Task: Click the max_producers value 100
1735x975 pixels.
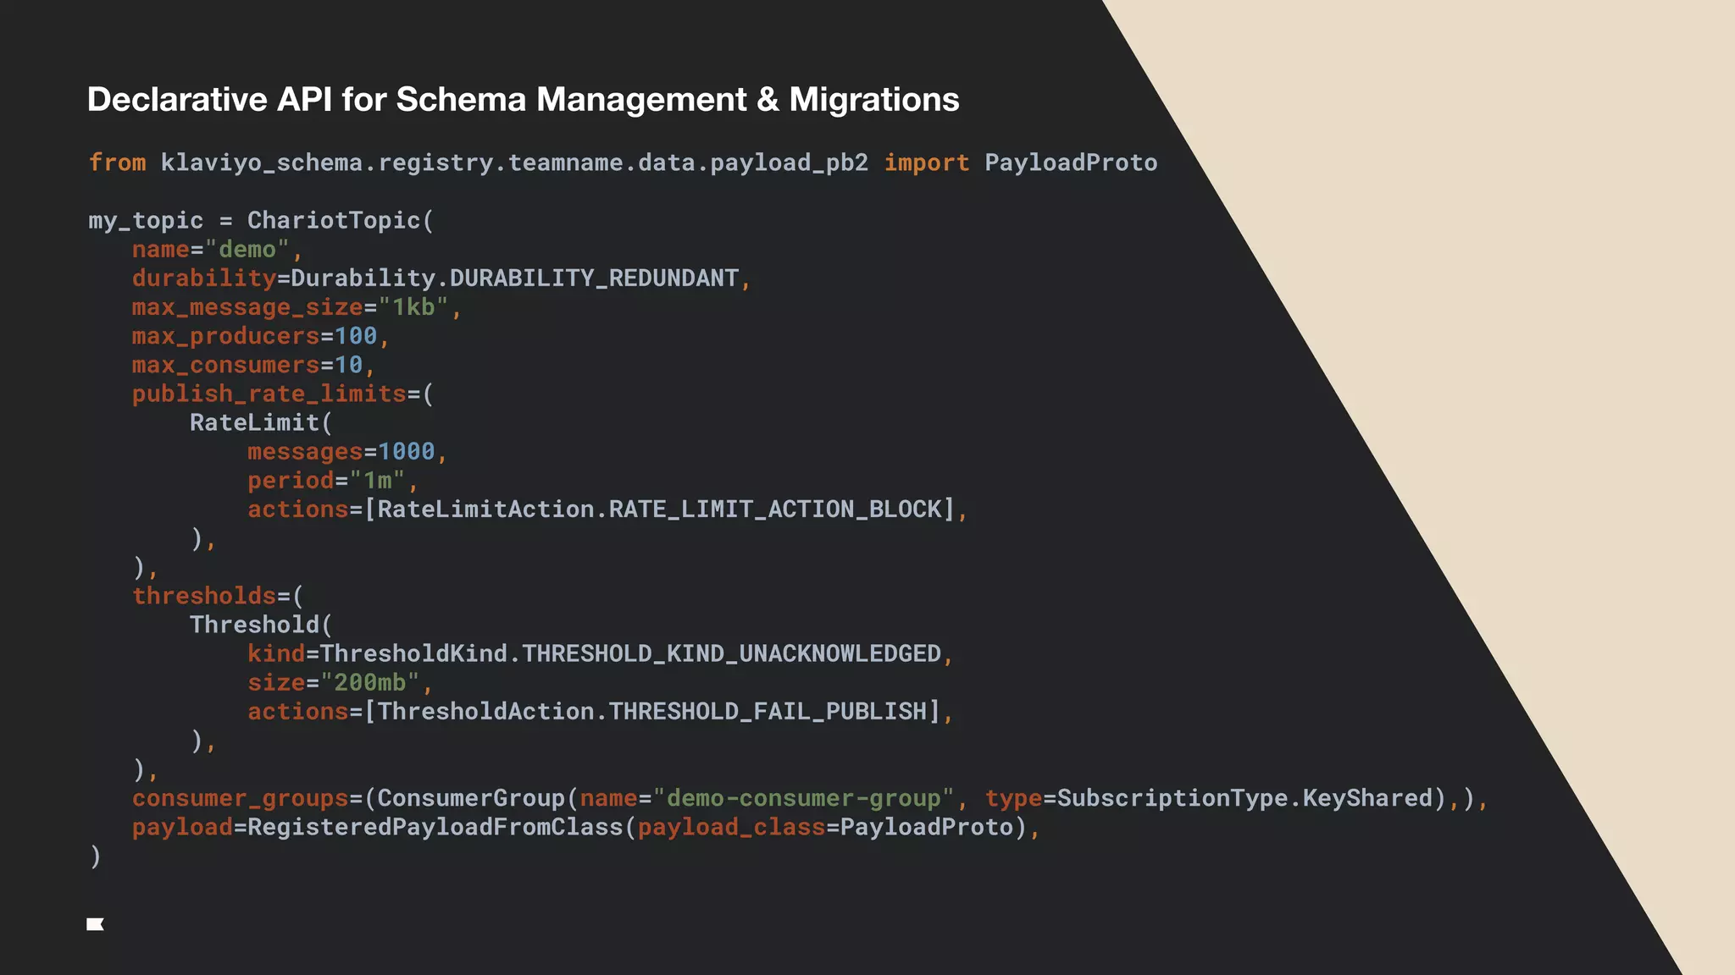Action: [x=355, y=336]
